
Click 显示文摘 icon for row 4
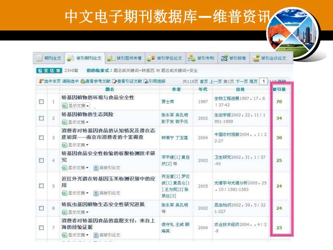[x=65, y=168]
